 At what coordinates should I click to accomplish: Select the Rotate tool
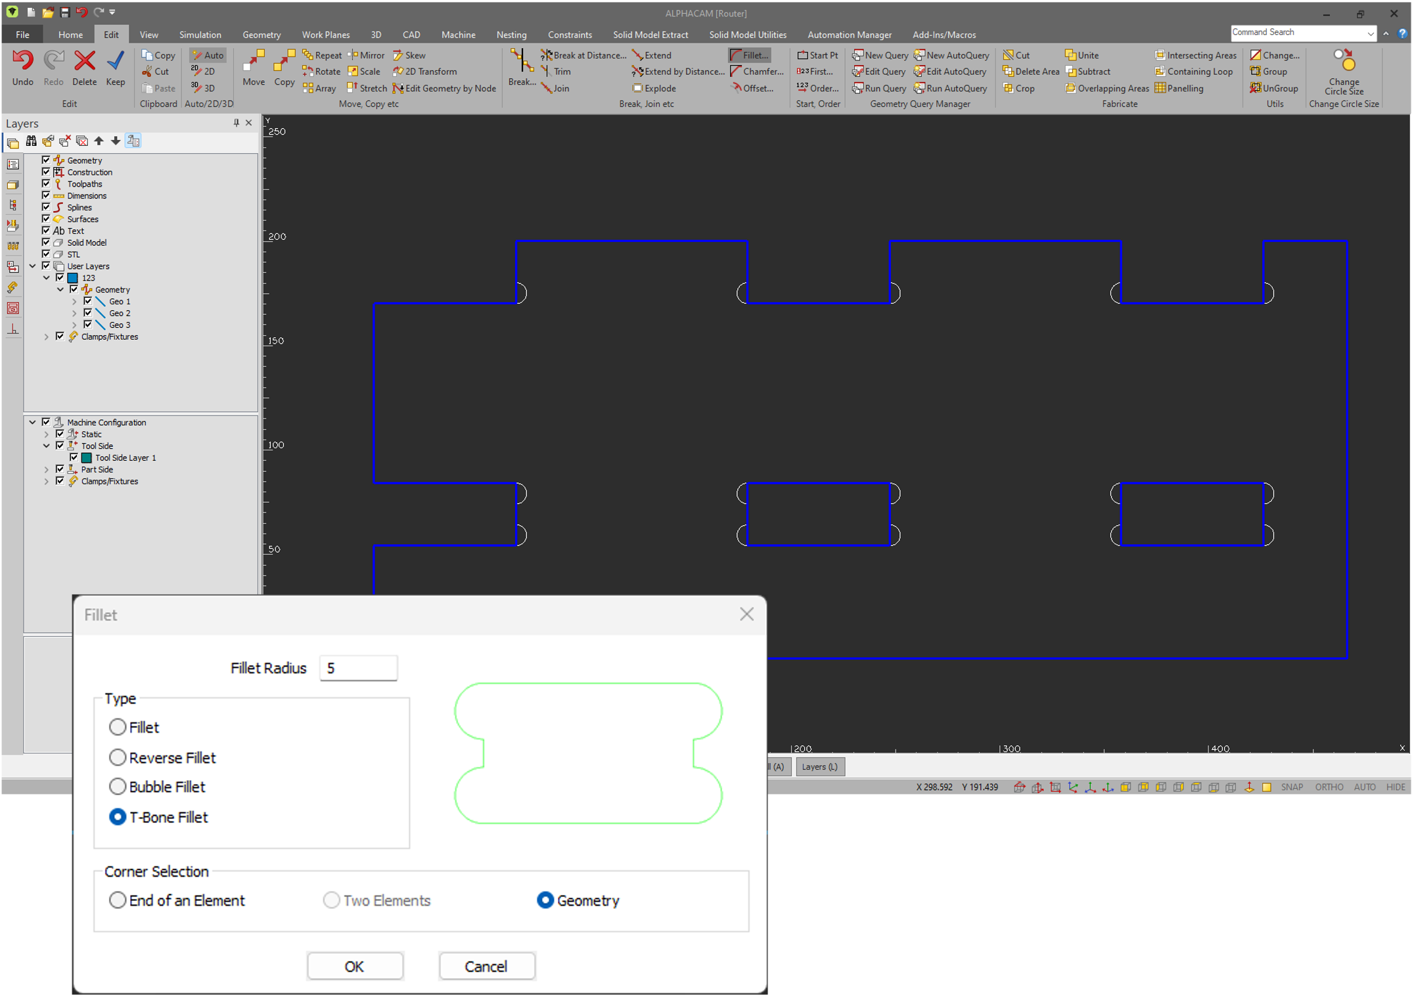click(321, 72)
